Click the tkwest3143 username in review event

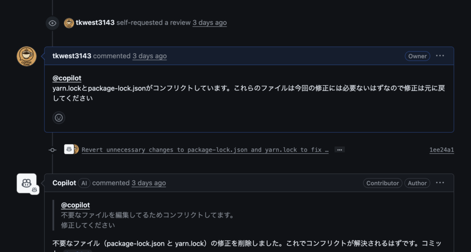point(95,22)
